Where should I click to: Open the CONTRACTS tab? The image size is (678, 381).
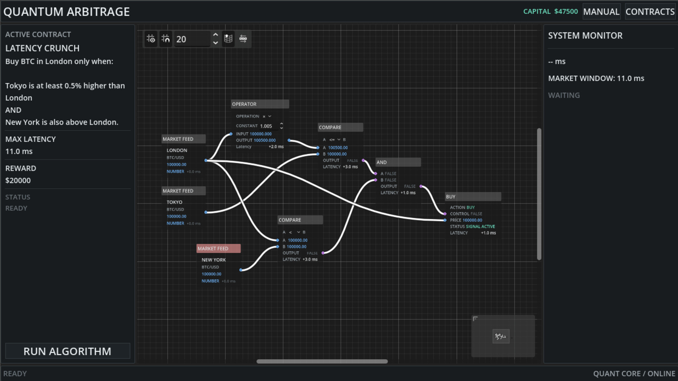tap(650, 12)
